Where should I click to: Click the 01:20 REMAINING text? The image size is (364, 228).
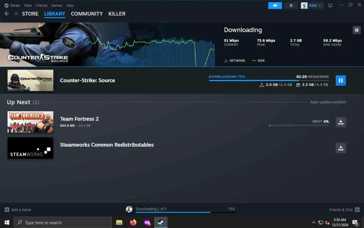coord(313,77)
